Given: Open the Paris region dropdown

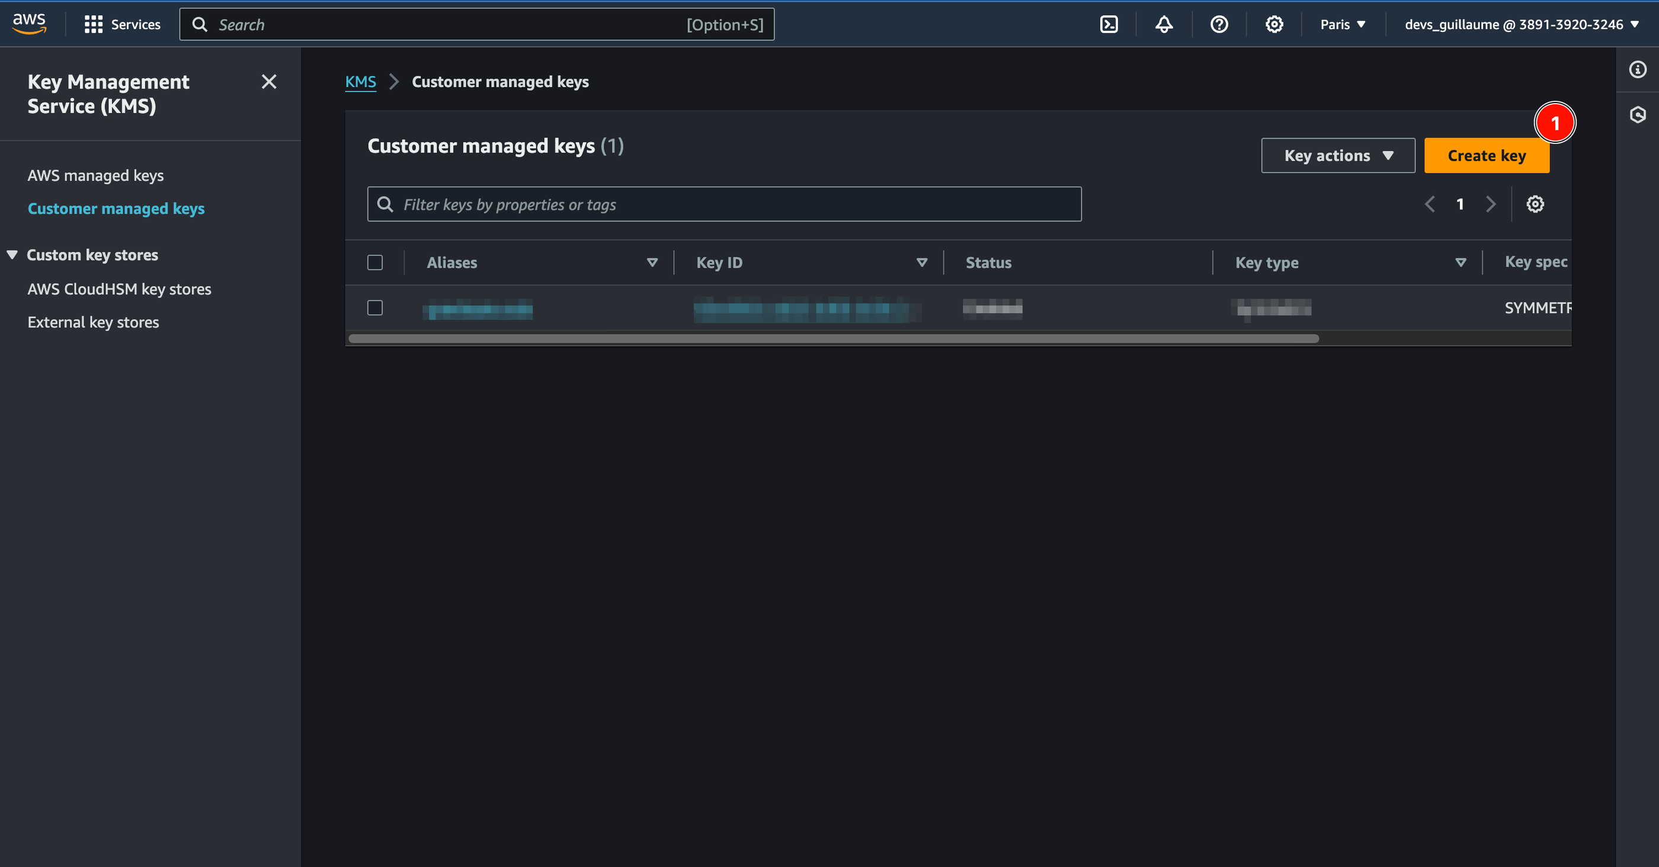Looking at the screenshot, I should pyautogui.click(x=1343, y=24).
